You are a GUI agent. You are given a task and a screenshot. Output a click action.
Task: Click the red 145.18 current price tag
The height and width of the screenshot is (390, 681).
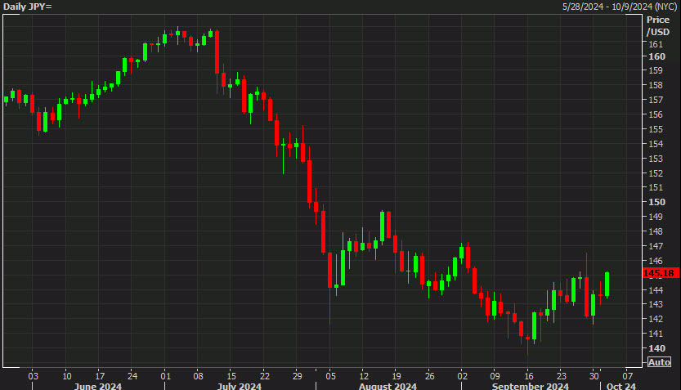(659, 272)
